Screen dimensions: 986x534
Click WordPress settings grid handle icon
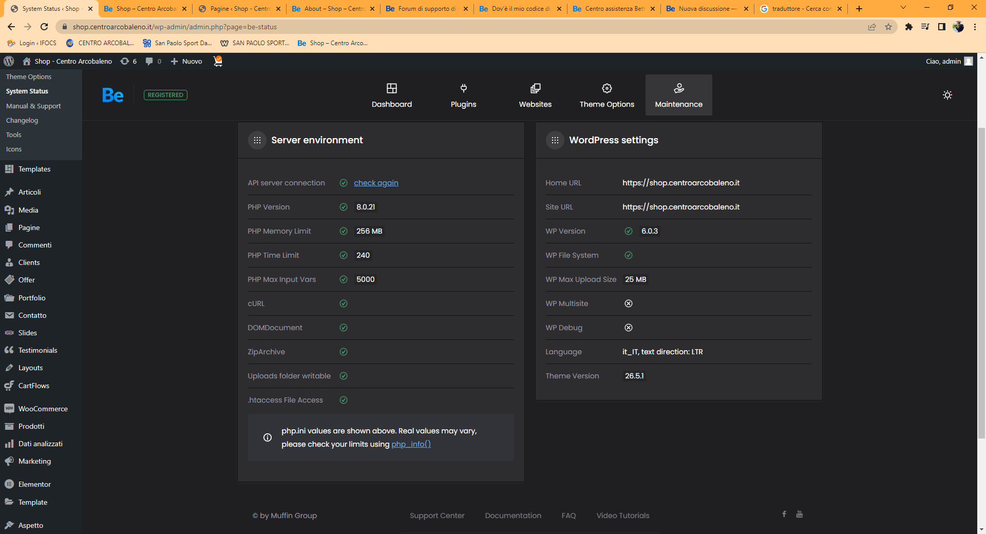pos(555,140)
